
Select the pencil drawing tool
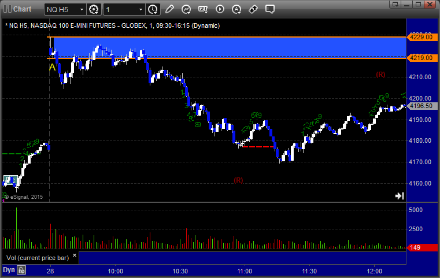[x=169, y=9]
